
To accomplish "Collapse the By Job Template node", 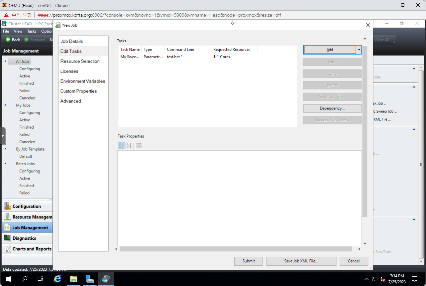I will [5, 149].
